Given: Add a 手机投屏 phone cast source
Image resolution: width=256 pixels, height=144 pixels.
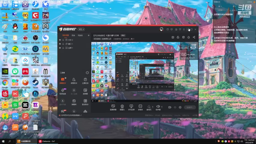Looking at the screenshot, I should coord(131,108).
